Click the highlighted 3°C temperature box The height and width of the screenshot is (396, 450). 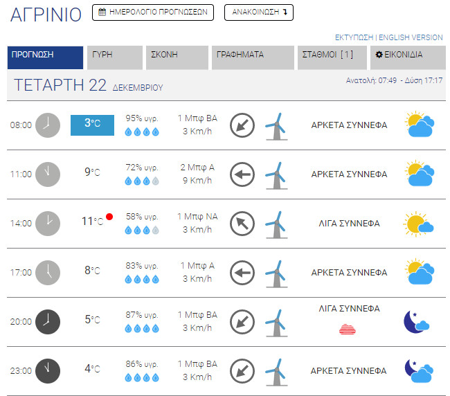click(x=92, y=125)
